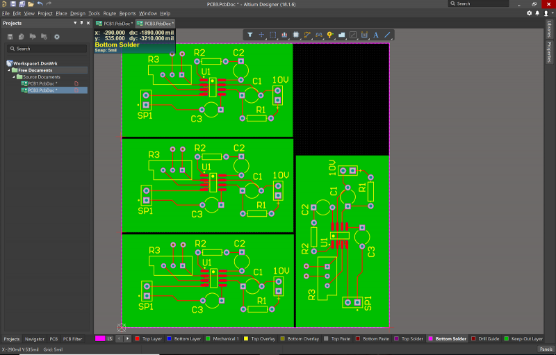The width and height of the screenshot is (556, 355).
Task: Click the Projects panel search field
Action: 47,49
